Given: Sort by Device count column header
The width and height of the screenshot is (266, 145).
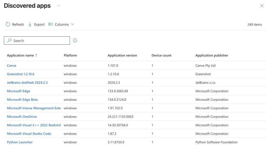Looking at the screenshot, I should point(161,55).
